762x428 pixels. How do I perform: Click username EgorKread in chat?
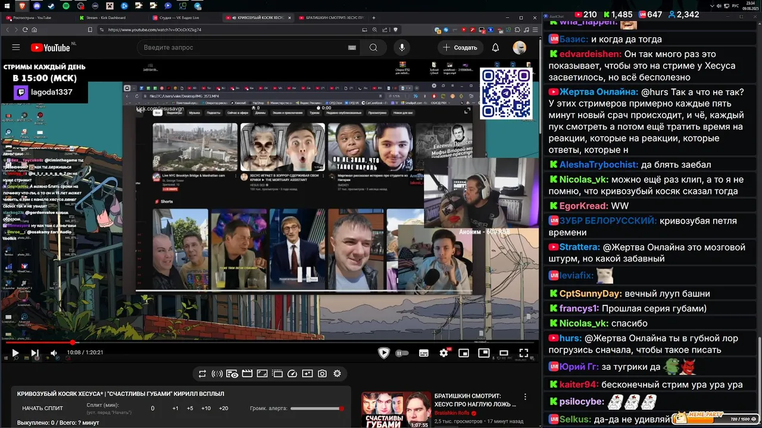coord(583,206)
